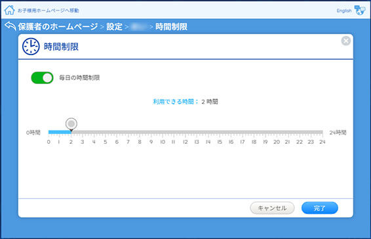
Task: Go back using the return arrow icon
Action: pyautogui.click(x=10, y=26)
